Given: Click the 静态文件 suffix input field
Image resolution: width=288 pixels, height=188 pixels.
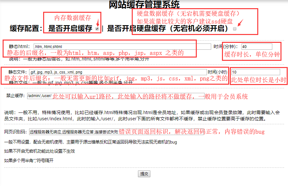Looking at the screenshot, I should point(118,72).
